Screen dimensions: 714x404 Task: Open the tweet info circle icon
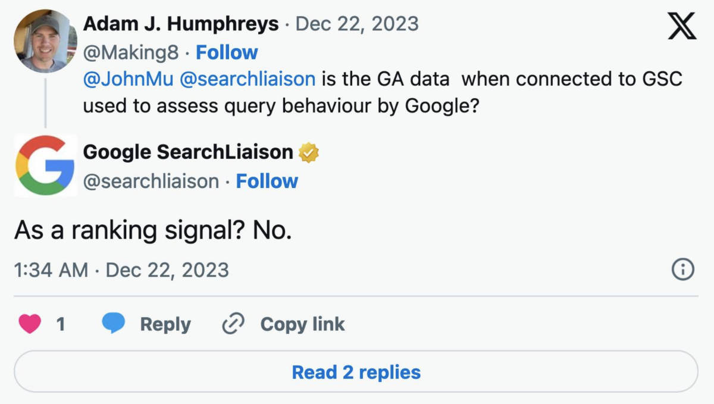click(682, 270)
